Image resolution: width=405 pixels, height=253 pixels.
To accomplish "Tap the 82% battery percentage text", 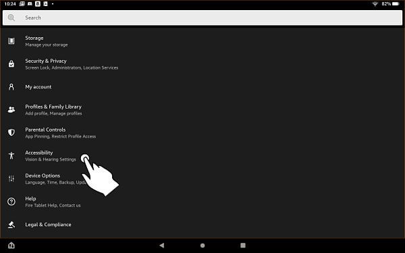I will (386, 4).
